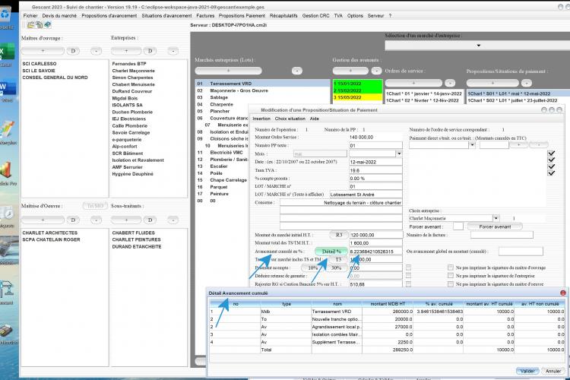Screen dimensions: 570x380
Task: Toggle first checkmark in paiement direct list
Action: pos(551,153)
